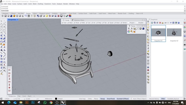Open WhatsApp from the taskbar
The image size is (186, 105).
45,102
